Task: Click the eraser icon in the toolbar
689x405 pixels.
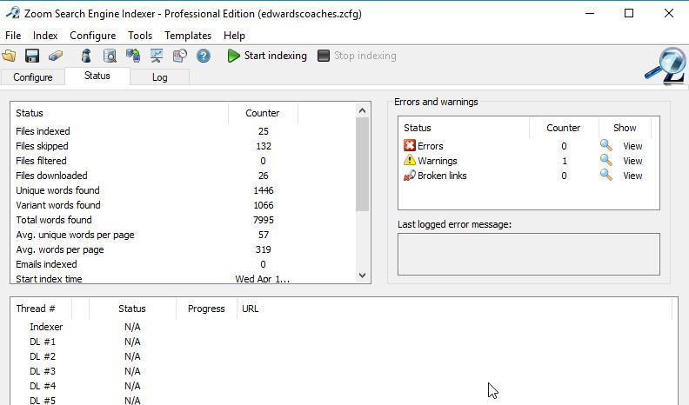Action: 56,56
